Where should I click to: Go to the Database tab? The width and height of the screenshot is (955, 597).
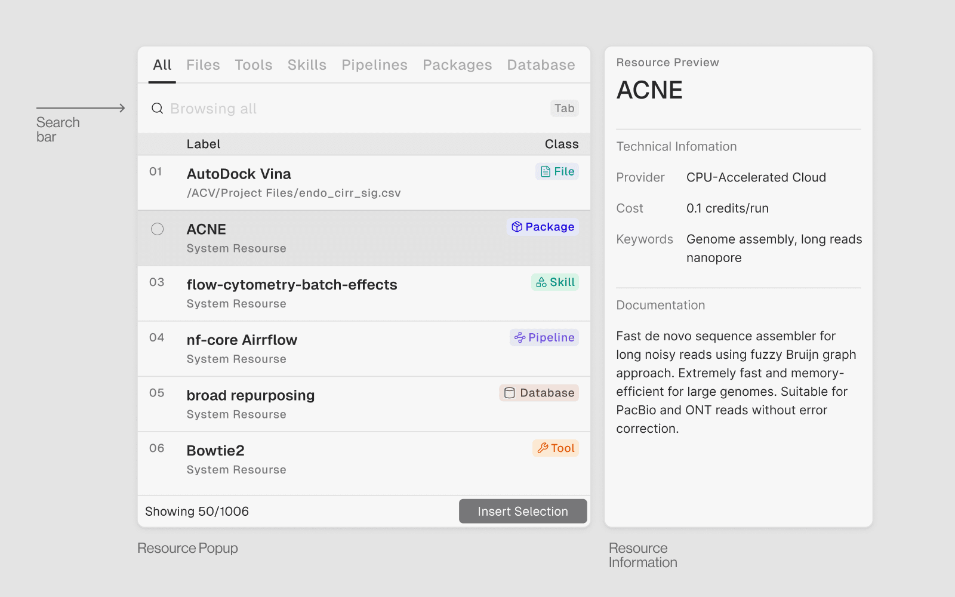click(541, 65)
